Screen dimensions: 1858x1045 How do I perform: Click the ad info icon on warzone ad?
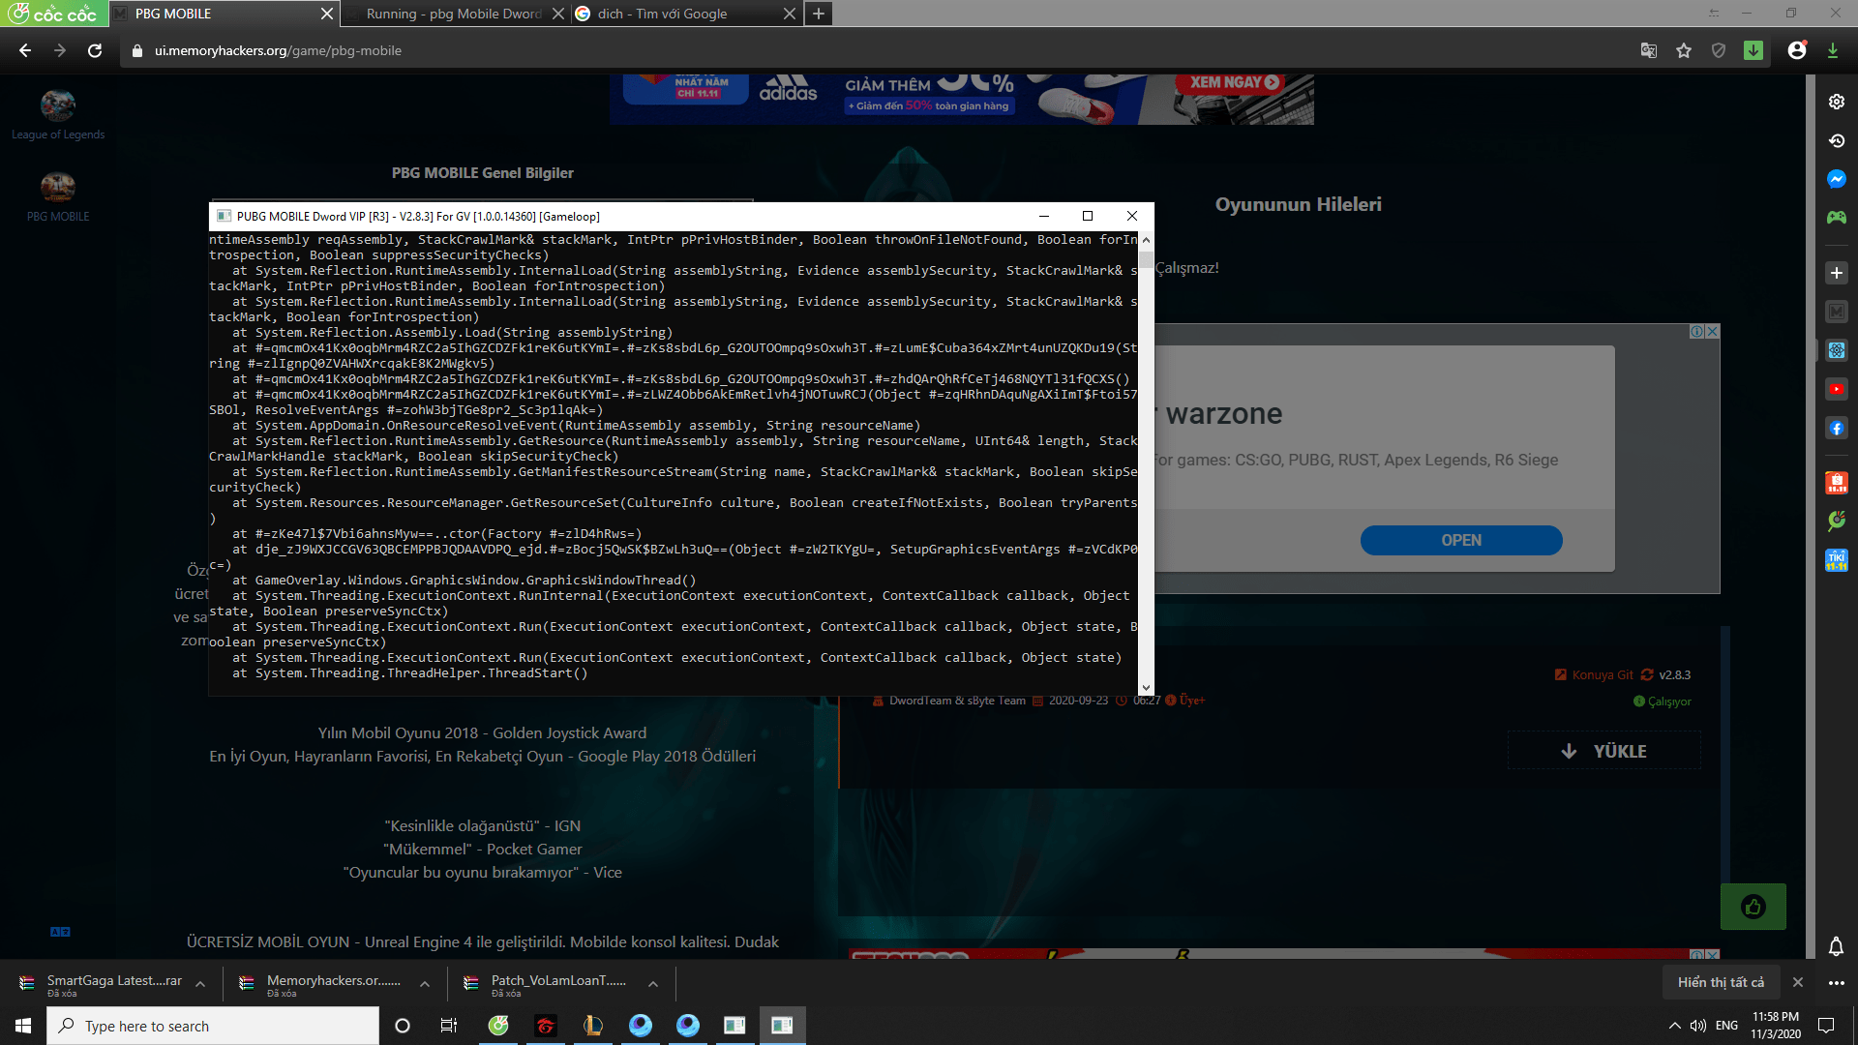pyautogui.click(x=1696, y=331)
